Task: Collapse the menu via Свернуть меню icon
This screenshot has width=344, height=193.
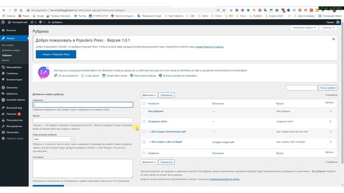Action: pos(3,138)
